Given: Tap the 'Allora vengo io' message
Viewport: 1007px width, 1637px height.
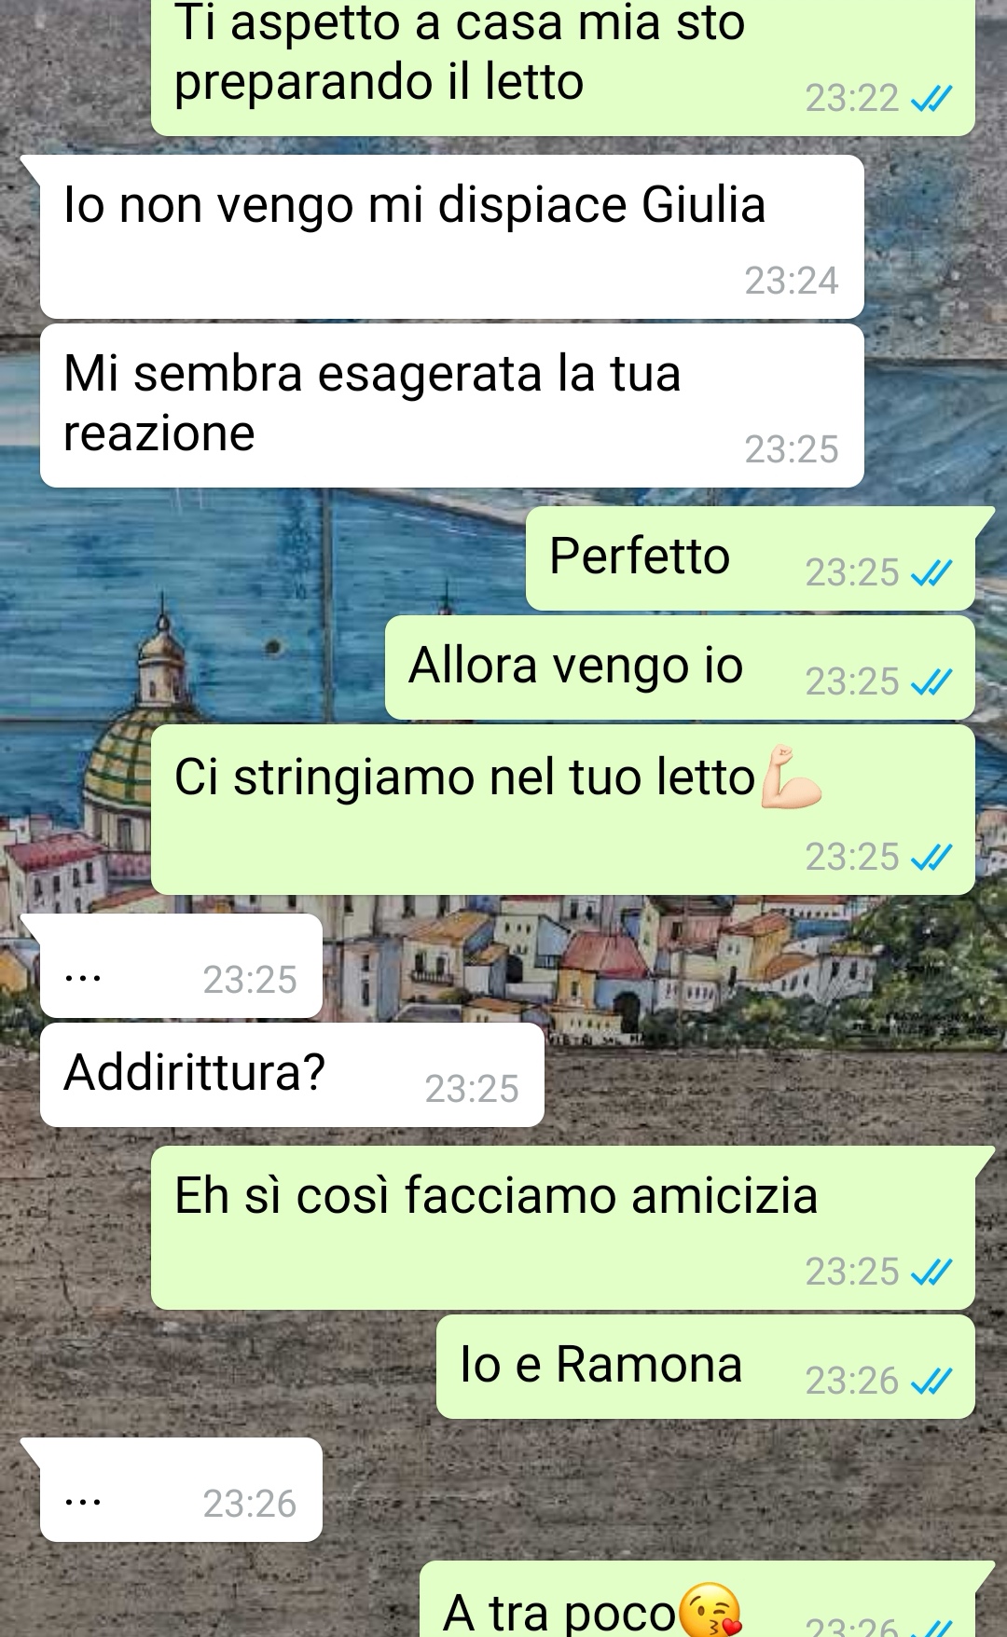Looking at the screenshot, I should 680,667.
